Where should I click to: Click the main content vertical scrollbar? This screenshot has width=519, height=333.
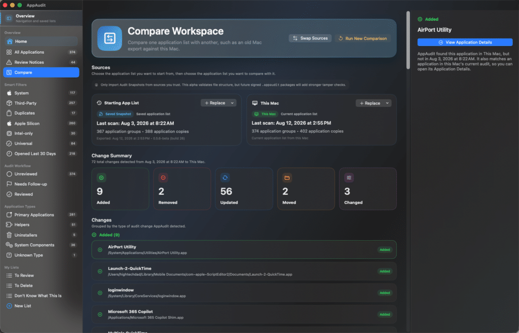click(408, 41)
